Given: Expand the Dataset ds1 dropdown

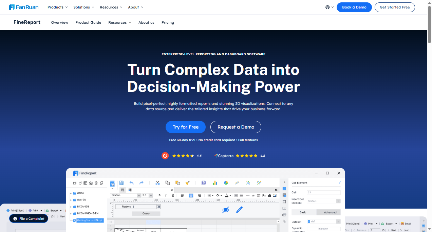Looking at the screenshot, I should (337, 221).
